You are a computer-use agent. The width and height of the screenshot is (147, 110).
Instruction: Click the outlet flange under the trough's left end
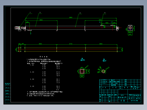point(29,30)
